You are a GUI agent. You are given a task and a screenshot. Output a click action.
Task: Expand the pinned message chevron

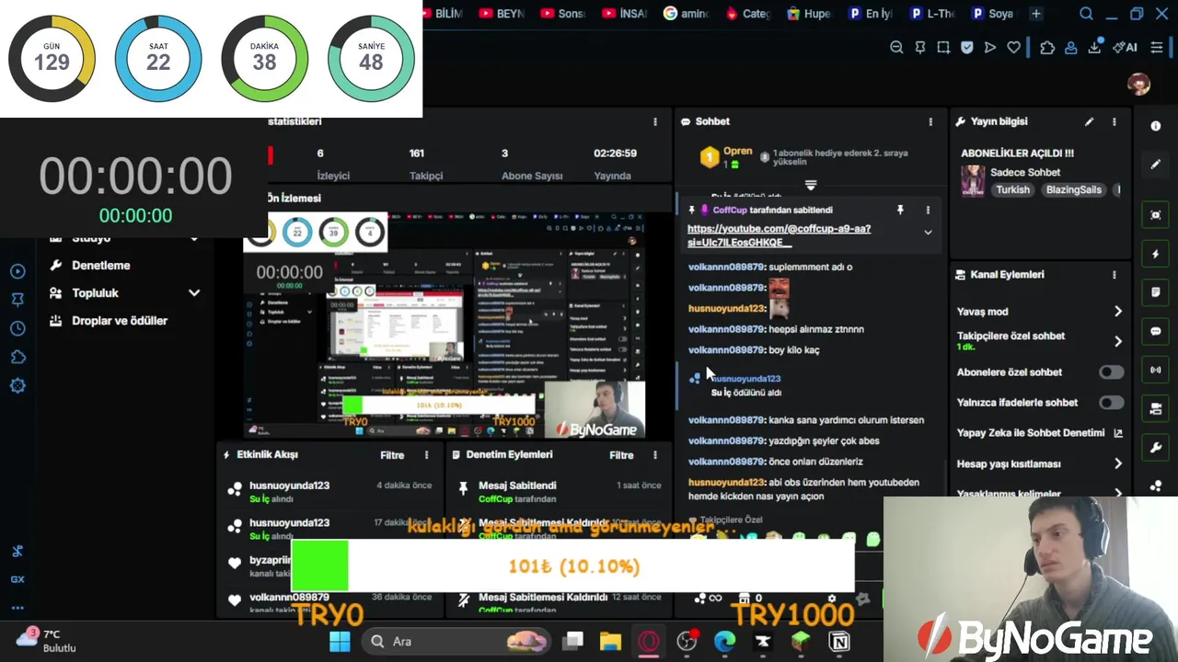[928, 233]
